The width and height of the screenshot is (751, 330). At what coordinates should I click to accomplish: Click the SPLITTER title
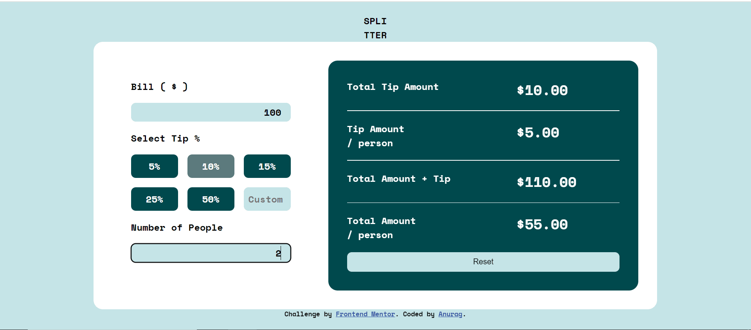(x=375, y=28)
